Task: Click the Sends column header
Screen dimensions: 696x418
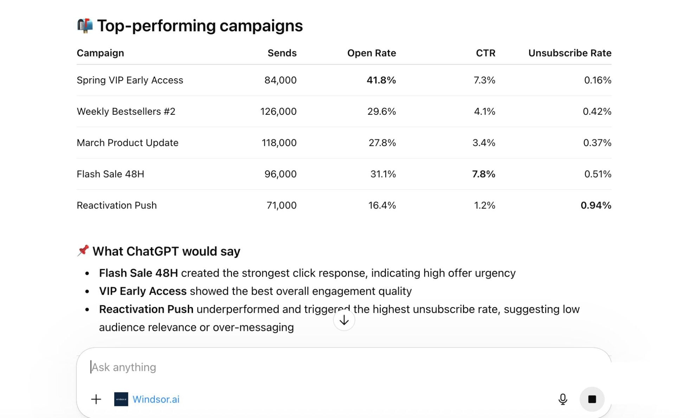Action: tap(282, 53)
